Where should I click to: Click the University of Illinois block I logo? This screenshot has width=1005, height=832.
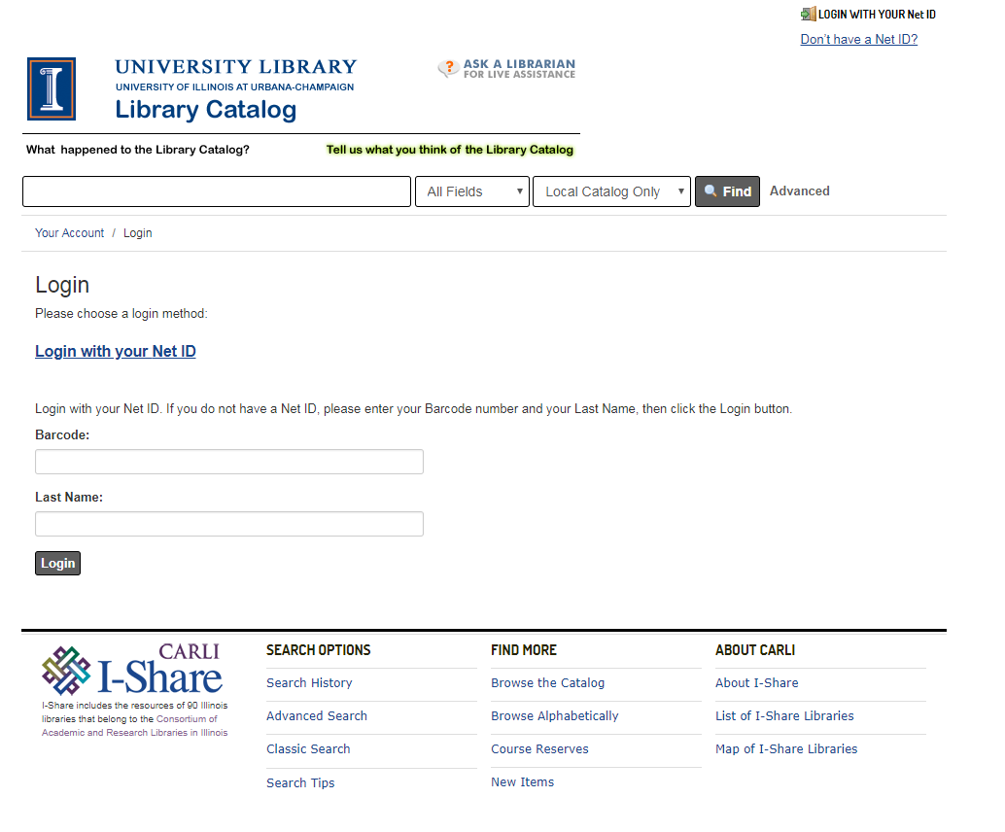[x=51, y=88]
